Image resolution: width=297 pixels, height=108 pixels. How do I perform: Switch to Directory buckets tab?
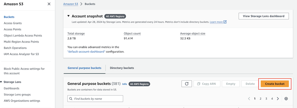pyautogui.click(x=122, y=68)
